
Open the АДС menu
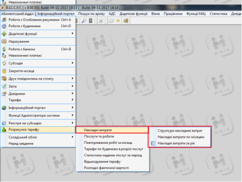point(112,14)
